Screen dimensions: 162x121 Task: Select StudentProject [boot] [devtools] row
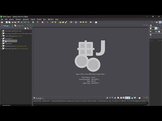click(x=15, y=46)
